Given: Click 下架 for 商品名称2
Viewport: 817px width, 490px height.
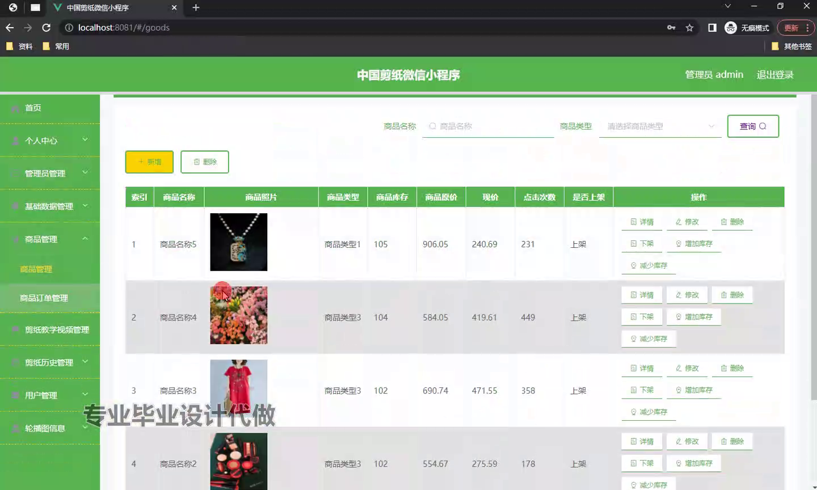Looking at the screenshot, I should [642, 463].
